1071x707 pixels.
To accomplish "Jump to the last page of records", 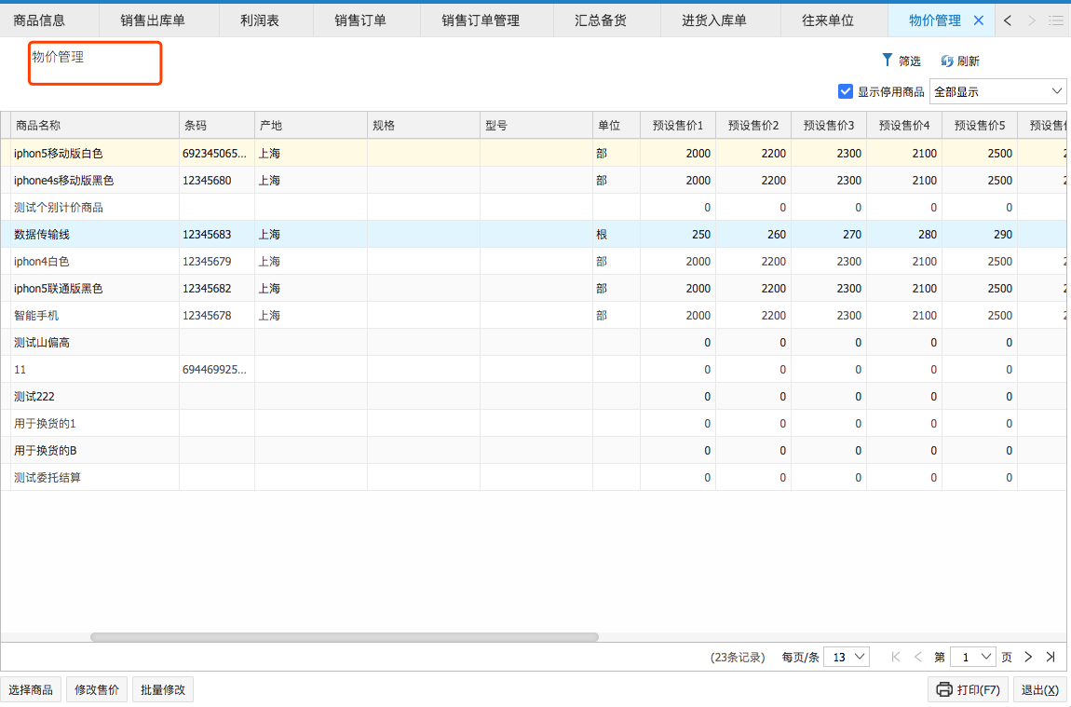I will pyautogui.click(x=1051, y=657).
